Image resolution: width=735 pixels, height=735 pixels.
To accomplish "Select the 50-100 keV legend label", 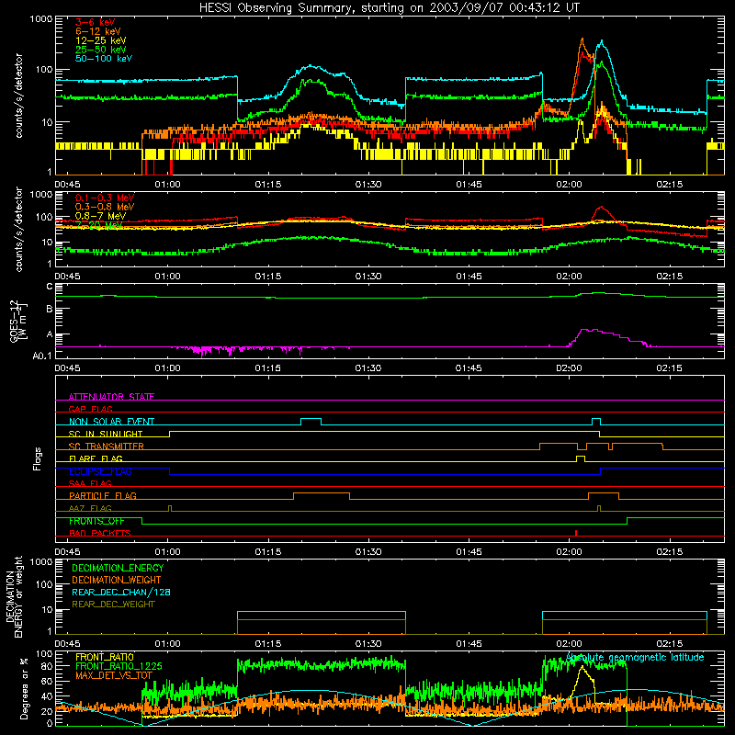I will pos(103,59).
